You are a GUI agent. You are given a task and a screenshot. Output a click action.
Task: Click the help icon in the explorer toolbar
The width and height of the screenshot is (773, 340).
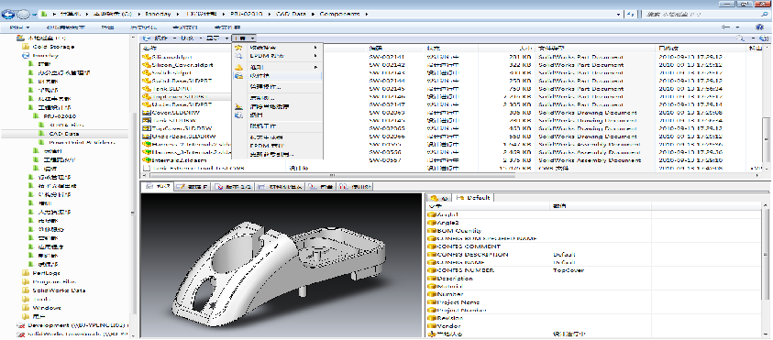point(760,27)
